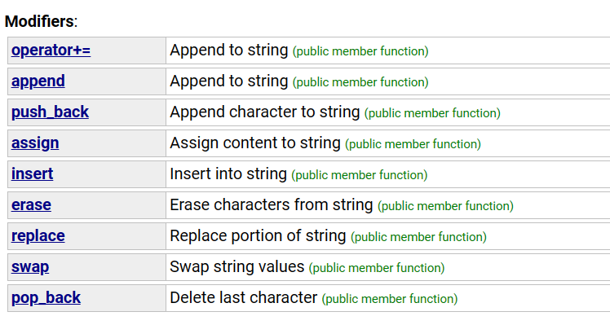Go to the insert function page
This screenshot has height=325, width=610.
tap(33, 173)
